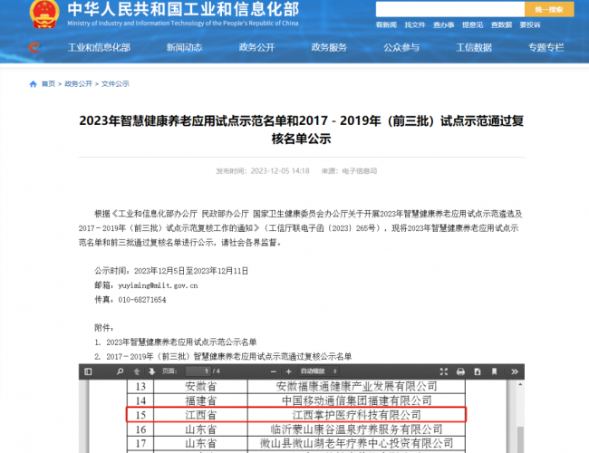Switch the PDF to presentation mode

[x=444, y=371]
